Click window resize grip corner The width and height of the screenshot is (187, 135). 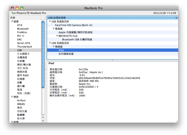coord(177,121)
